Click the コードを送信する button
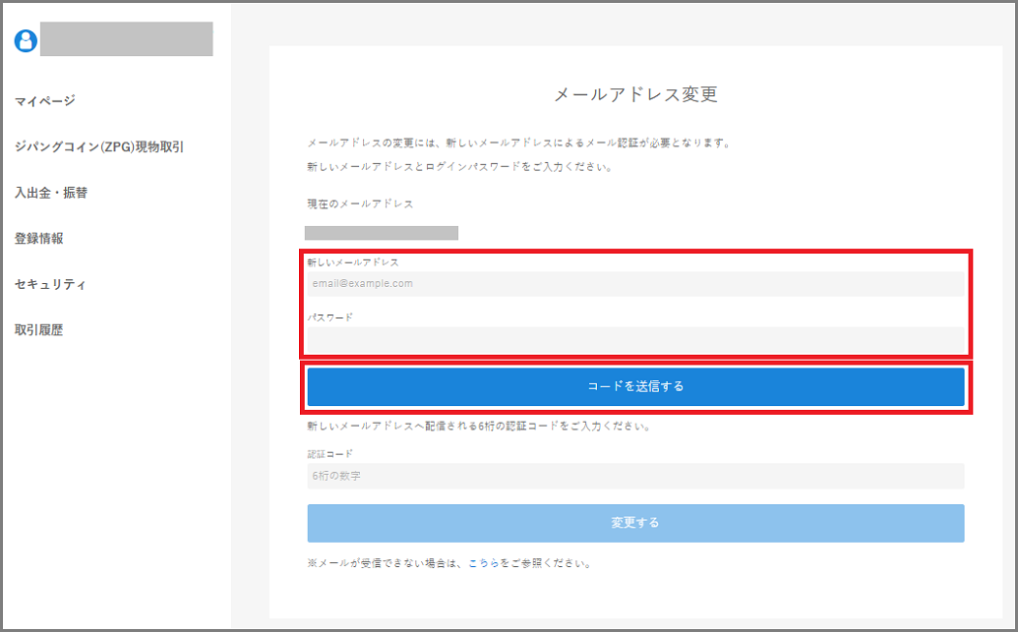This screenshot has height=632, width=1018. 635,386
